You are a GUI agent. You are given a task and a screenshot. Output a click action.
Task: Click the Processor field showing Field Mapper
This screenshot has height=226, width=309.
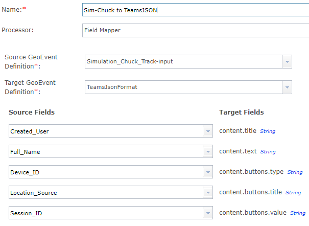pyautogui.click(x=194, y=30)
